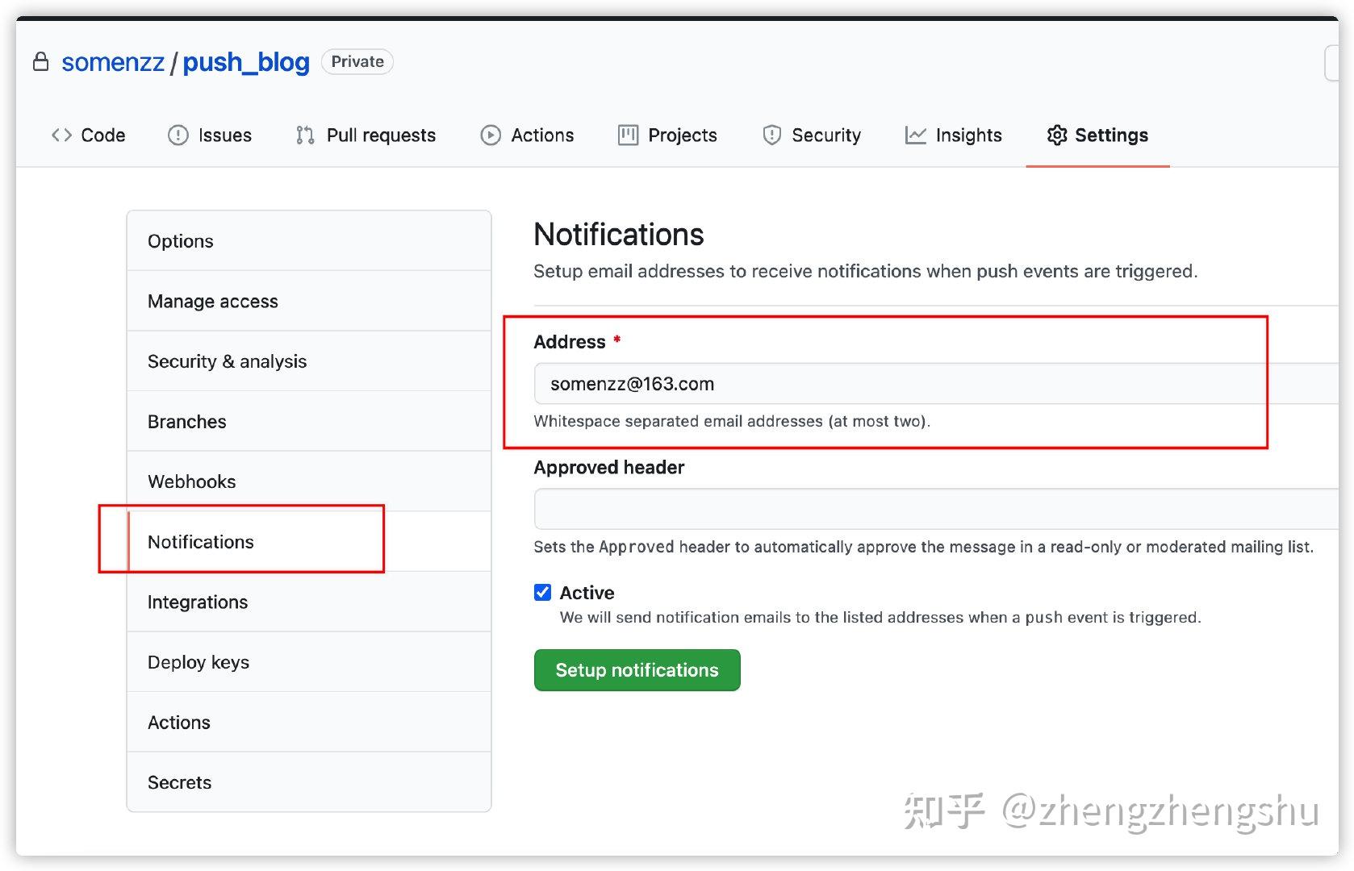Click the Projects board icon
The height and width of the screenshot is (871, 1354).
pyautogui.click(x=627, y=135)
